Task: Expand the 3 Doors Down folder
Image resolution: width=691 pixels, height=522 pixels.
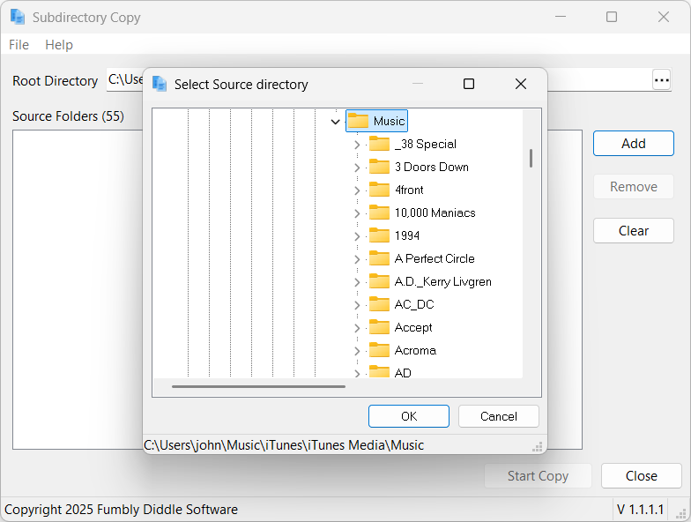Action: tap(357, 168)
